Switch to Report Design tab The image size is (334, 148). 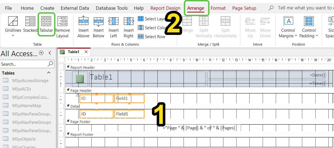tap(165, 8)
